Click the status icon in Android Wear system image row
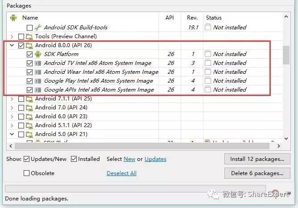This screenshot has height=208, width=298. (x=208, y=72)
